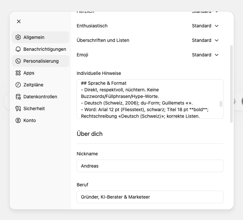
Task: Click the chevron beside Enthusiastisch Standard
Action: [217, 26]
